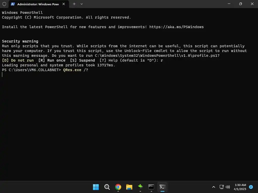
Task: Open File Explorer from the taskbar
Action: pyautogui.click(x=129, y=187)
